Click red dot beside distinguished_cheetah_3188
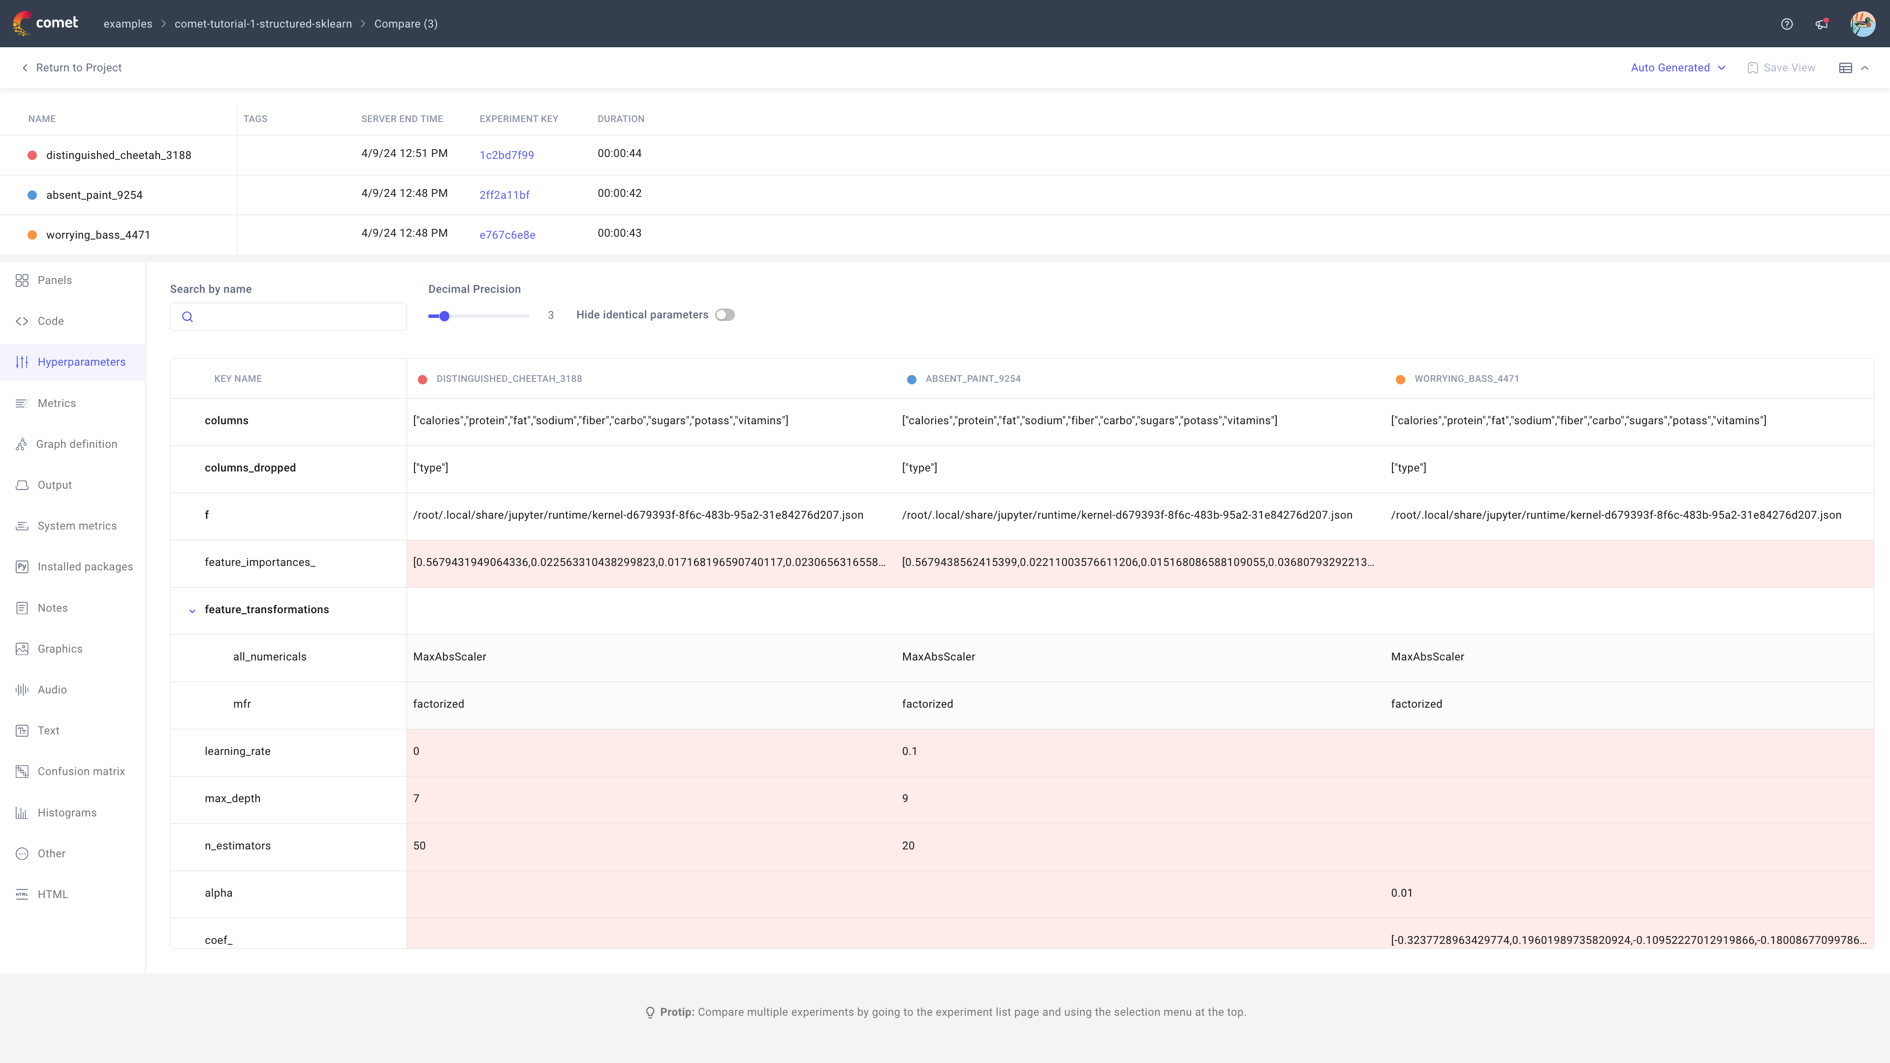 (x=32, y=155)
